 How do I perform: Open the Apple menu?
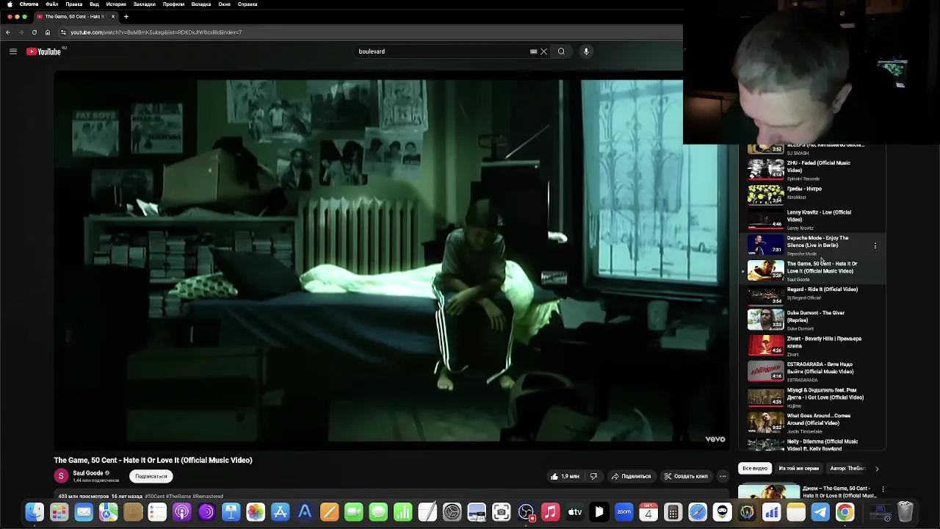(10, 4)
